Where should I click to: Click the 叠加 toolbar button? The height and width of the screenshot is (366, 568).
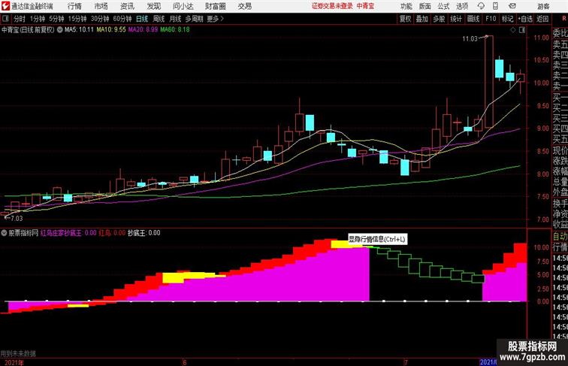422,19
